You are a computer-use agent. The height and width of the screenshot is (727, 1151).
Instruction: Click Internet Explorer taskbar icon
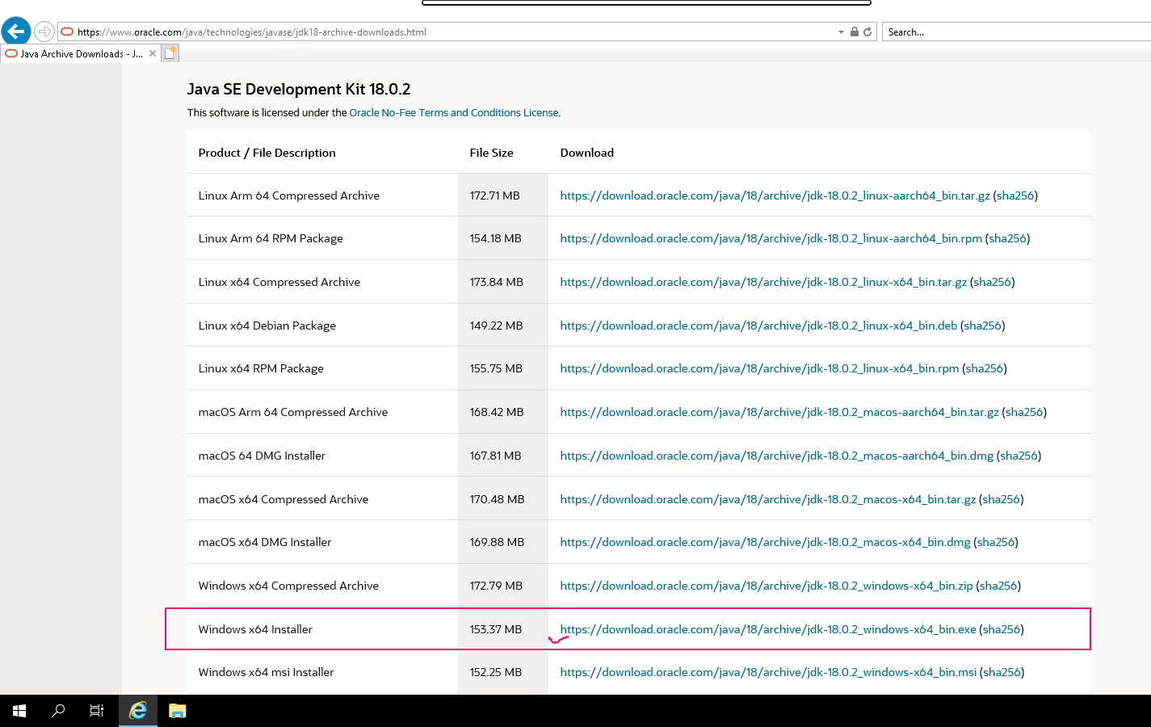click(x=138, y=711)
